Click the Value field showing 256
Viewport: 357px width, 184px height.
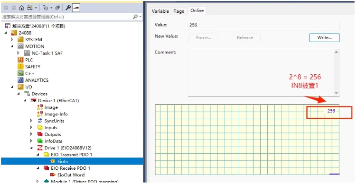264,25
